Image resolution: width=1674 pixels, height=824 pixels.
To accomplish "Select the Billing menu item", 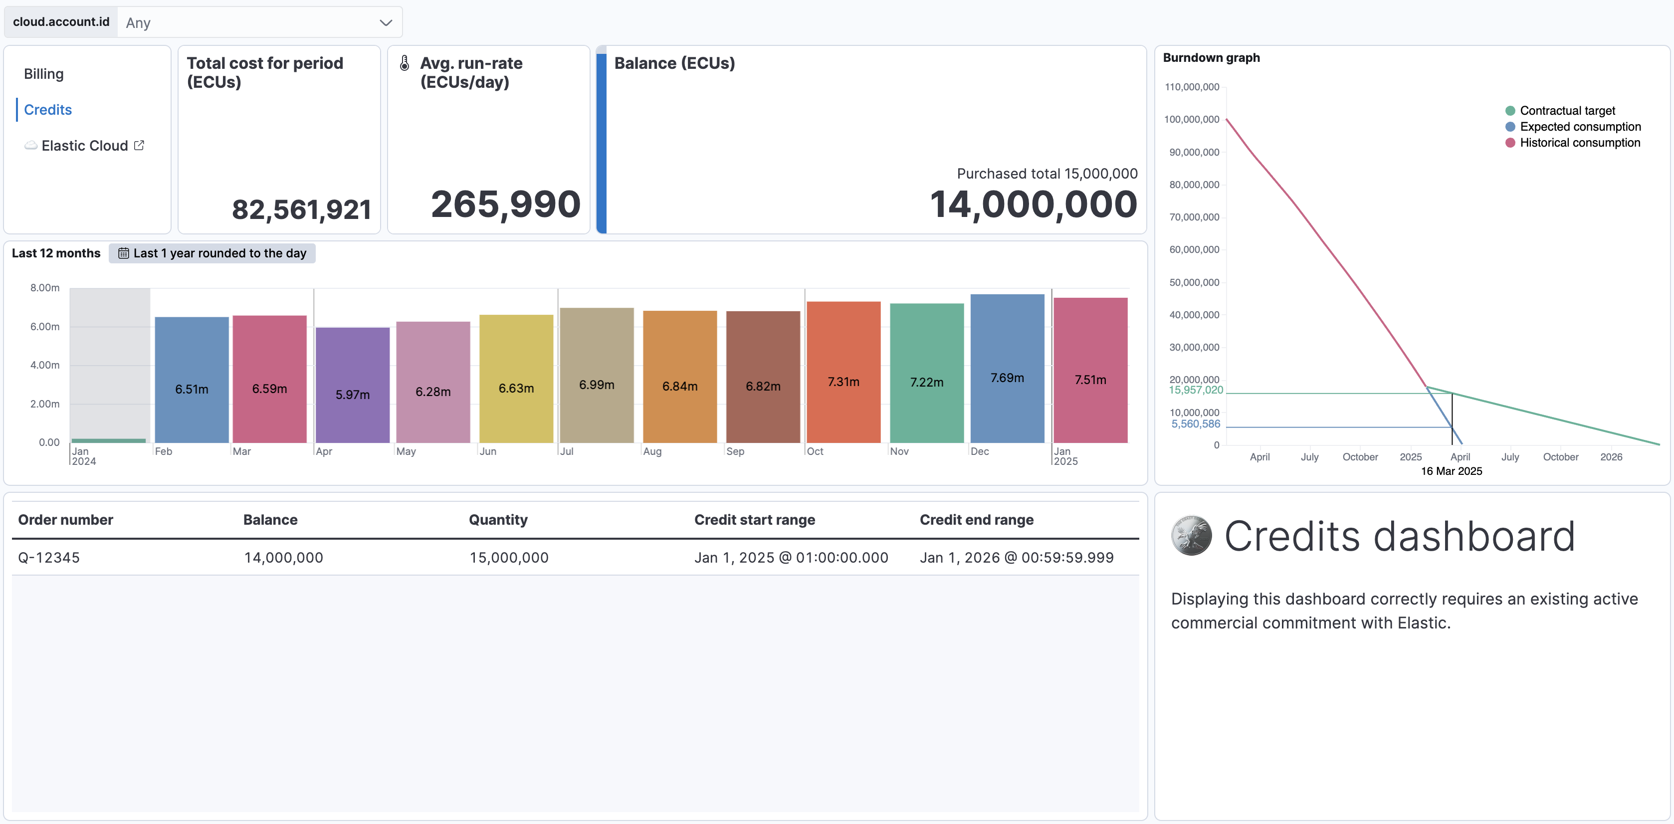I will pyautogui.click(x=44, y=74).
